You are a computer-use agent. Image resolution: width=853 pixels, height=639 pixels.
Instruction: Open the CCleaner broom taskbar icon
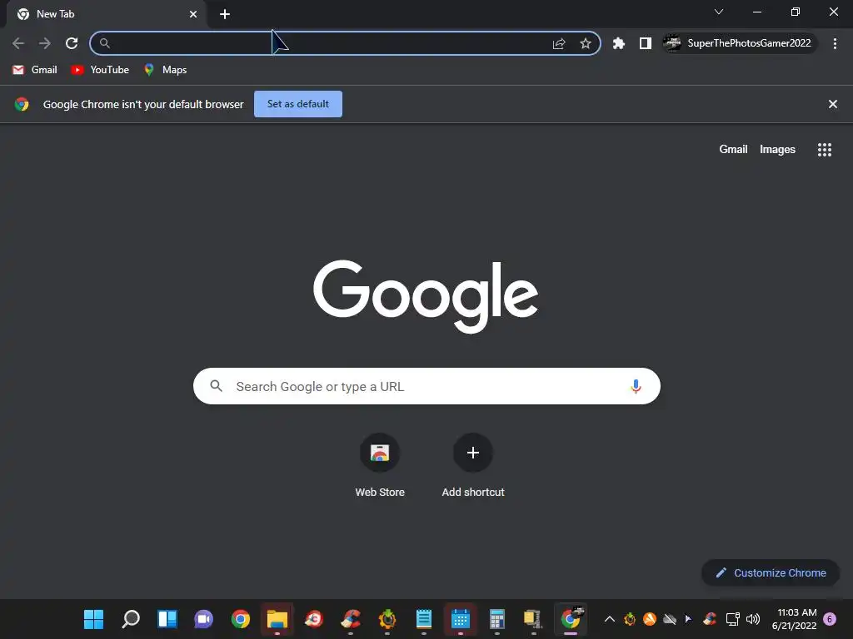(x=351, y=619)
